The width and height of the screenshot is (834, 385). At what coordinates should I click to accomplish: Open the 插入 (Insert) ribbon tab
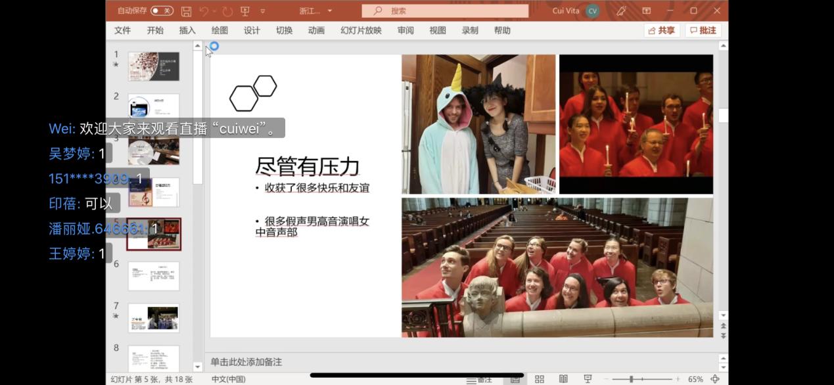[x=187, y=30]
